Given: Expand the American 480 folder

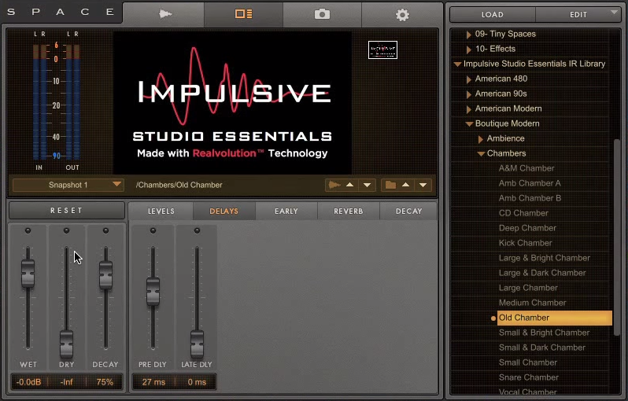Looking at the screenshot, I should pos(468,79).
